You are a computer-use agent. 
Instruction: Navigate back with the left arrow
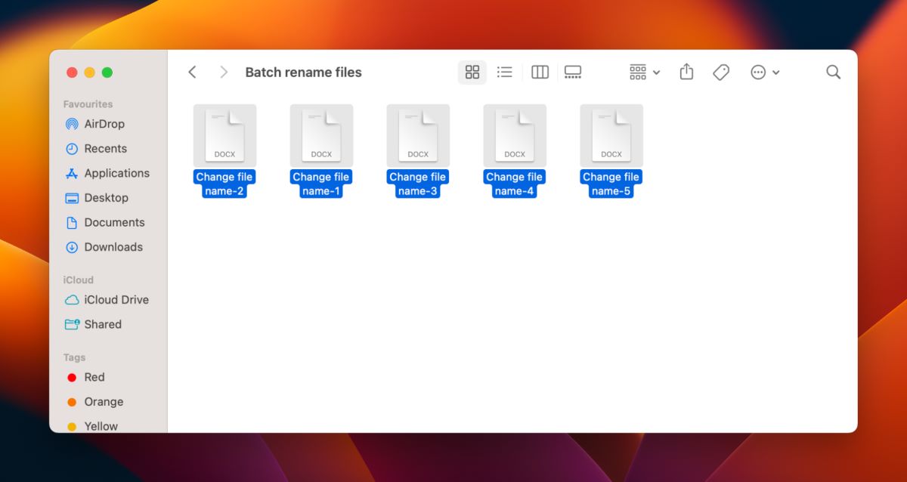[x=192, y=72]
